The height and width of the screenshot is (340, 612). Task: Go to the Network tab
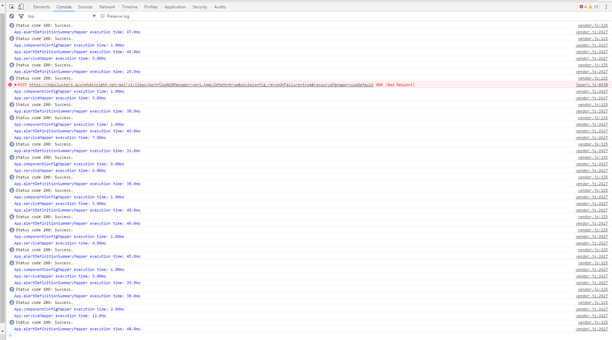[x=107, y=7]
